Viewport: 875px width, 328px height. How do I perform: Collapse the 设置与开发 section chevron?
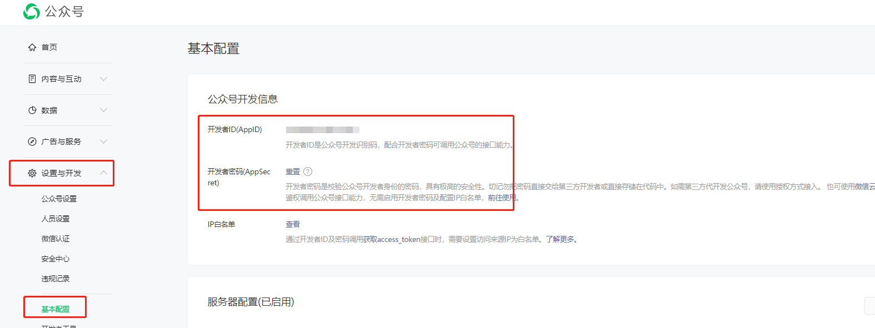[x=103, y=173]
